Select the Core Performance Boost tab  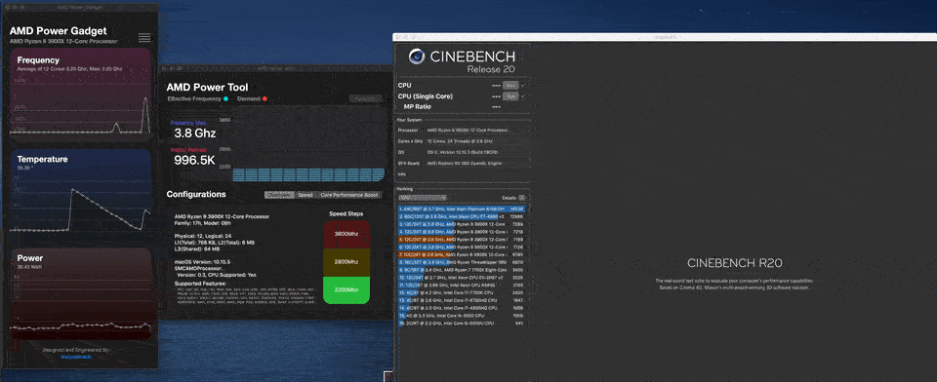click(x=349, y=195)
